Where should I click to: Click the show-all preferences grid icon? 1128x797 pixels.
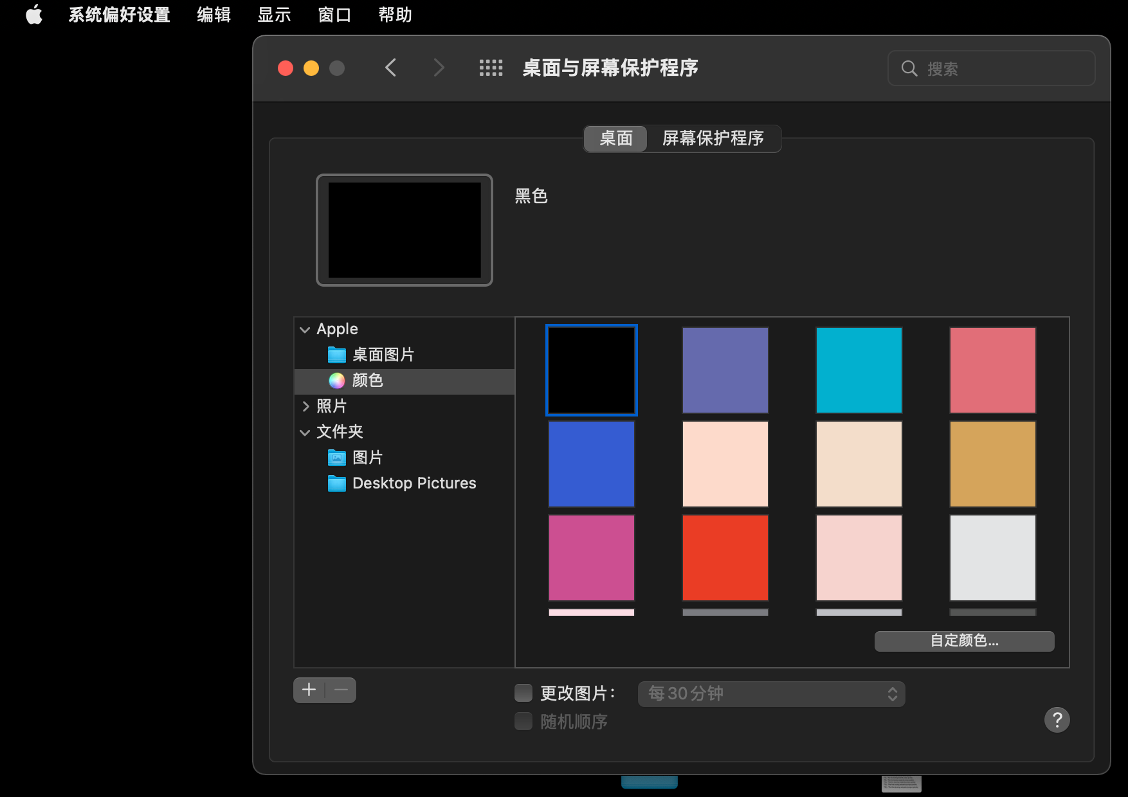(491, 68)
